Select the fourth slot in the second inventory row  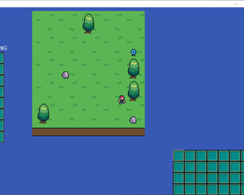pos(212,167)
